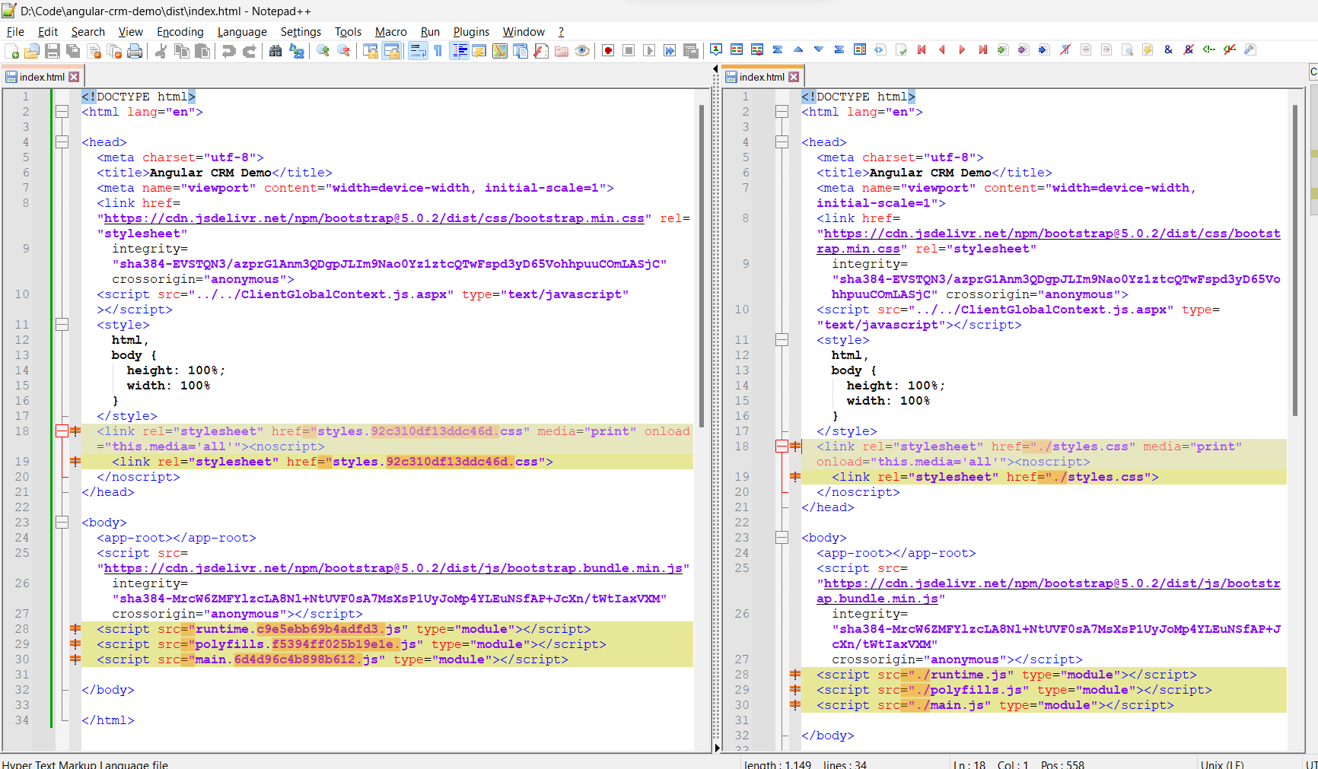The width and height of the screenshot is (1318, 769).
Task: Redo the last undone change
Action: [249, 51]
